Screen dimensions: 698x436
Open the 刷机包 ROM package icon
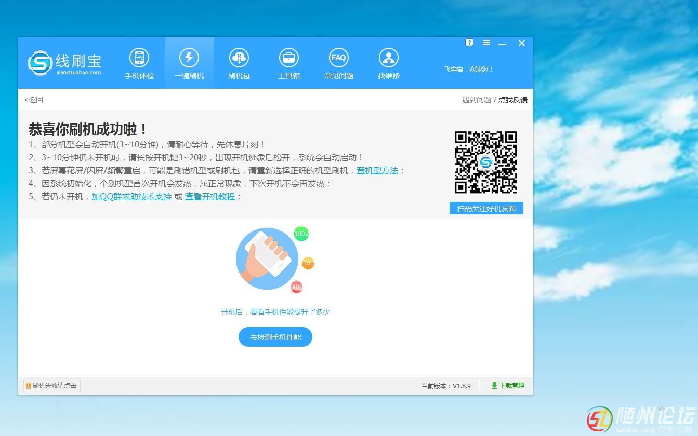[x=239, y=58]
